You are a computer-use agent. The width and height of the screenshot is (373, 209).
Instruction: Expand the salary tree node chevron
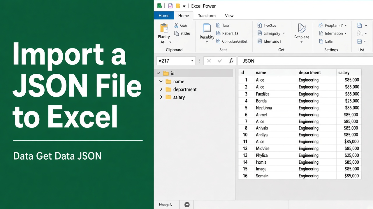click(x=161, y=97)
